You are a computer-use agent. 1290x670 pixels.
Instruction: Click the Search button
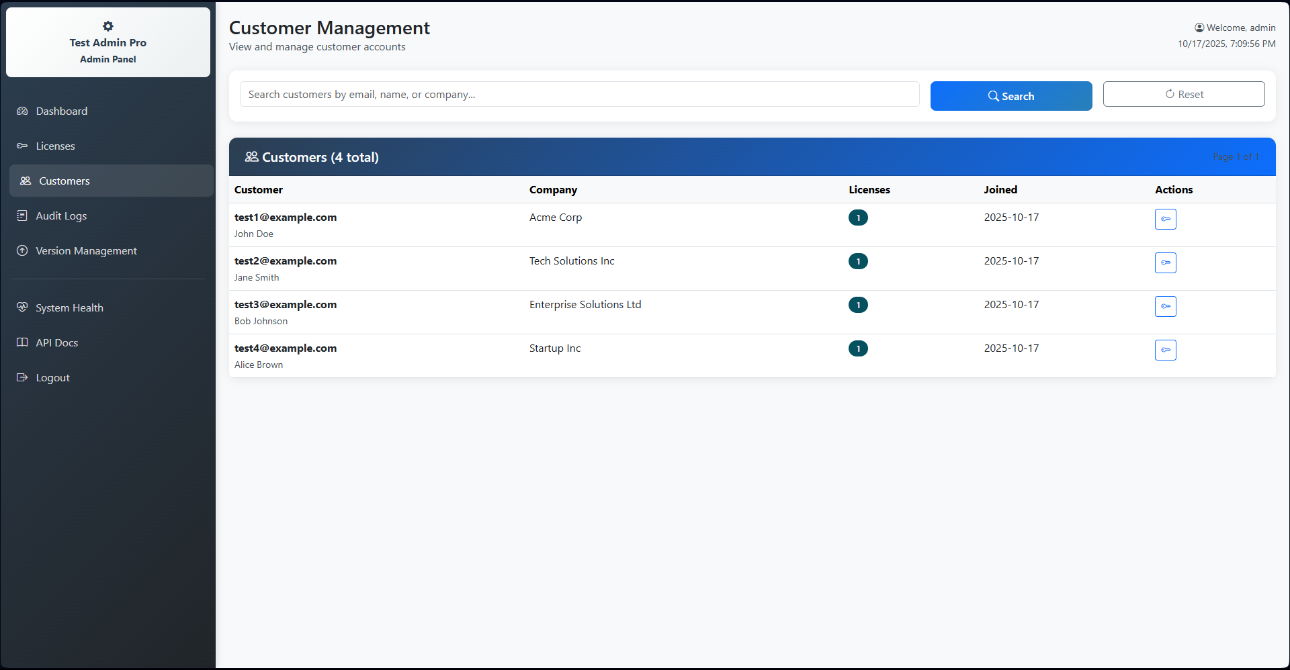[1011, 96]
